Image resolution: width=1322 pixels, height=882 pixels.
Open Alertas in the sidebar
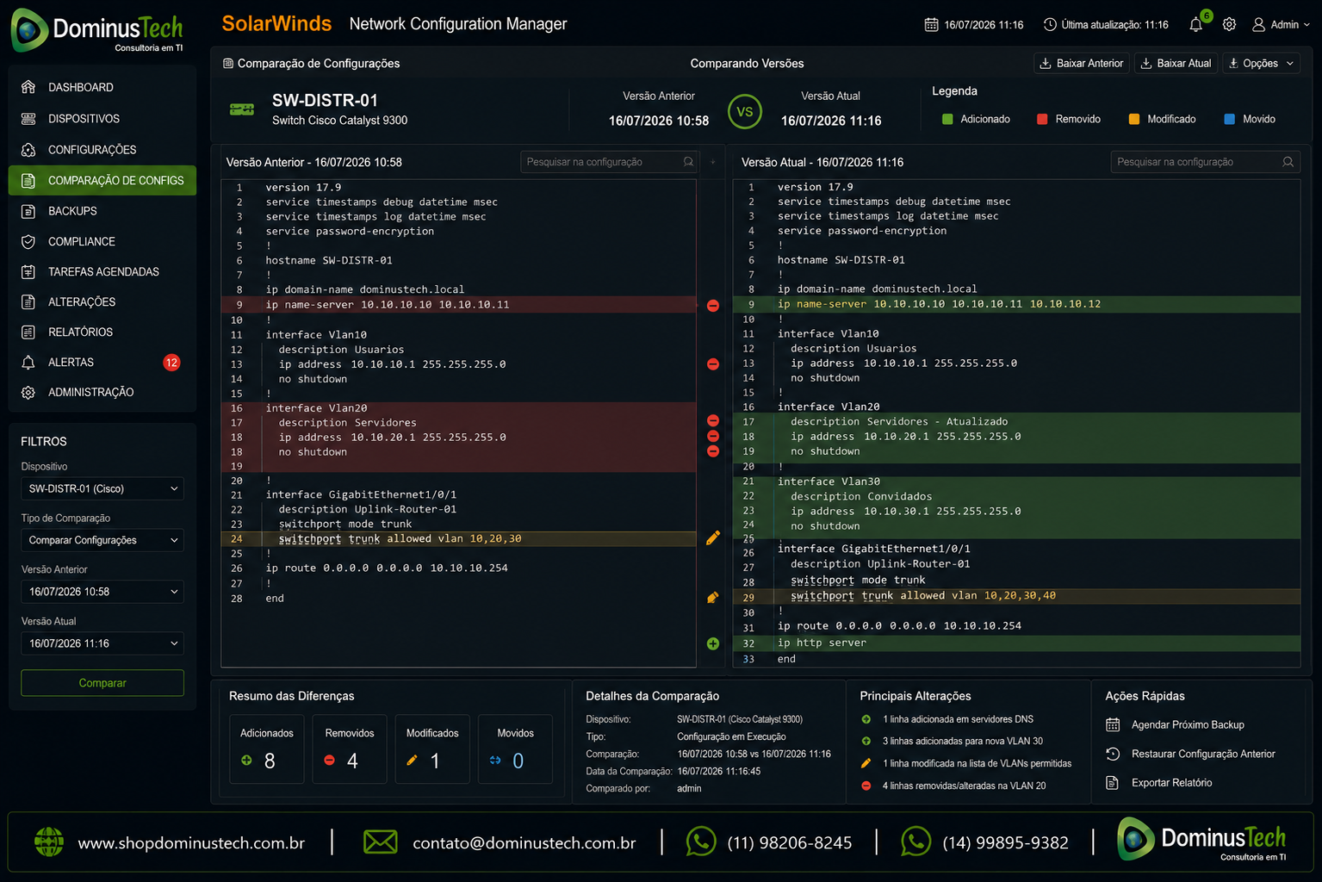[x=102, y=363]
